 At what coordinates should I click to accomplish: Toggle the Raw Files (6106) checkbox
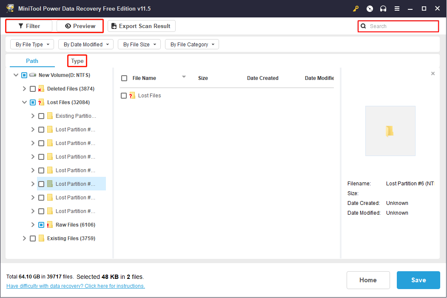click(x=41, y=225)
